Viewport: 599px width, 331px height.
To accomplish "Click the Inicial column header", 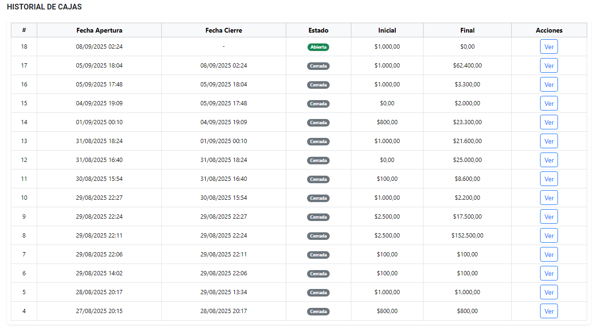I will (x=387, y=30).
